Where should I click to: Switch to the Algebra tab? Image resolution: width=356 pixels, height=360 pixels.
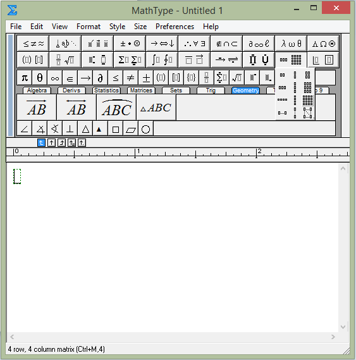coord(37,90)
